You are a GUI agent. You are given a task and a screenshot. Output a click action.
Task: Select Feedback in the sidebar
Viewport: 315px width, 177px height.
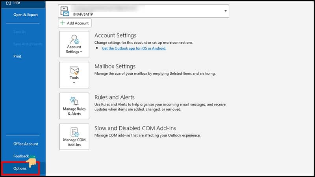(21, 156)
